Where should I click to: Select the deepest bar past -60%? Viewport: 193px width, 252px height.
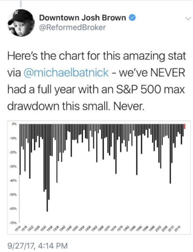(x=47, y=168)
